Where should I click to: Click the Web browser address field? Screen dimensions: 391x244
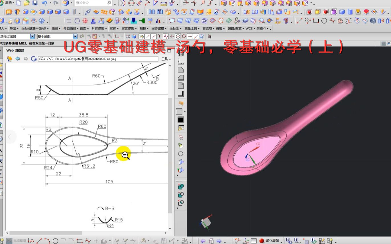click(x=98, y=59)
